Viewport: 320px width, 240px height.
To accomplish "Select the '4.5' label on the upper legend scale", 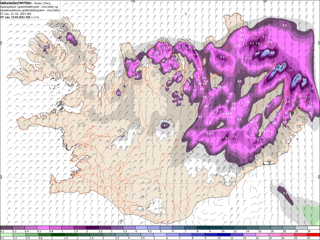I will click(149, 231).
